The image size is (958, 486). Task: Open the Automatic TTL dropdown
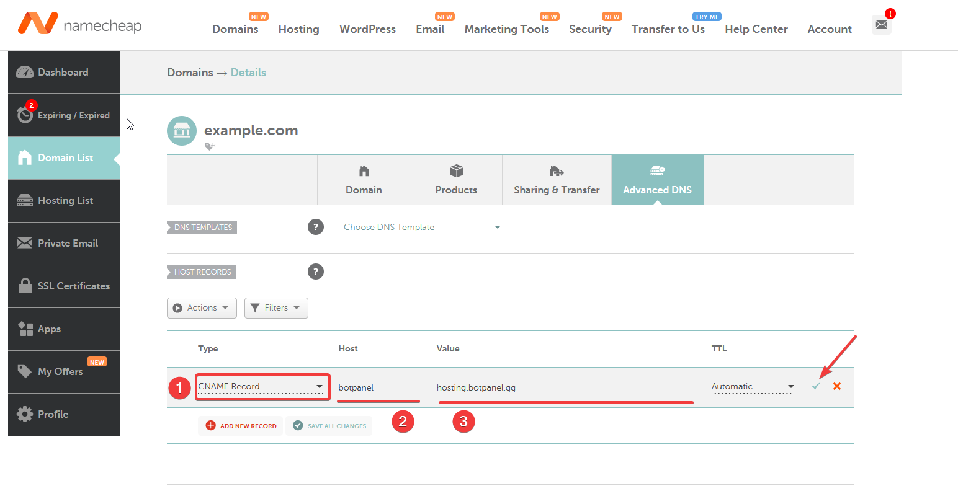pos(753,387)
